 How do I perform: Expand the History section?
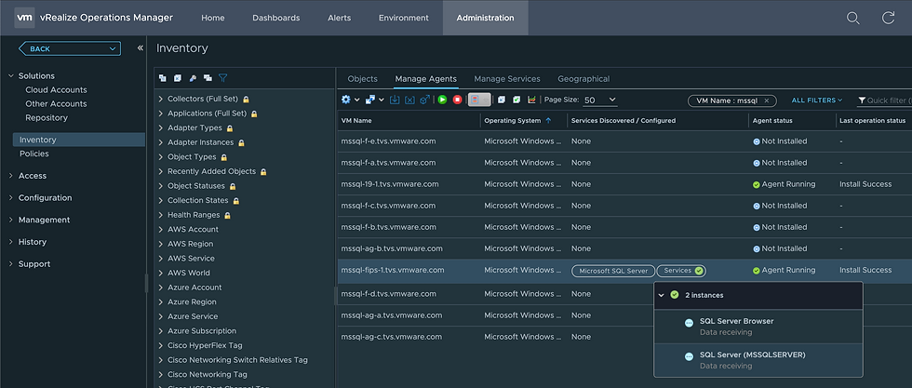click(10, 242)
